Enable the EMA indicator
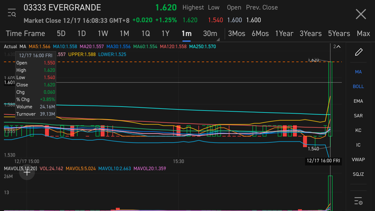The image size is (375, 211). pyautogui.click(x=358, y=101)
